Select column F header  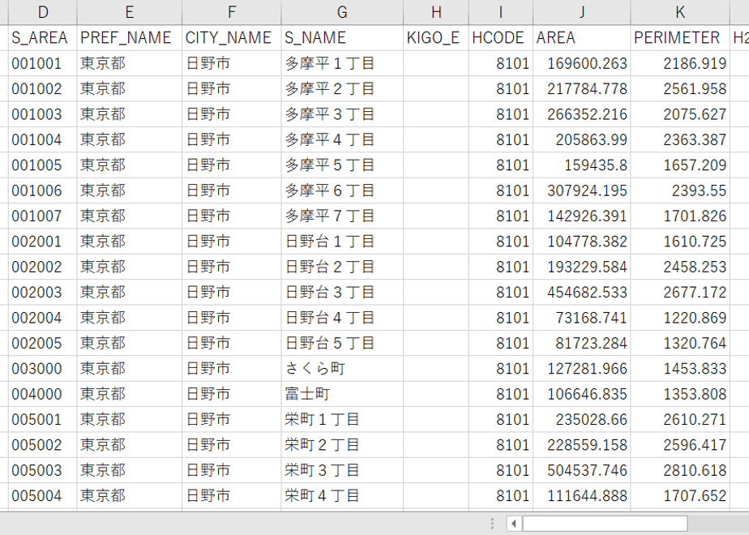coord(232,12)
